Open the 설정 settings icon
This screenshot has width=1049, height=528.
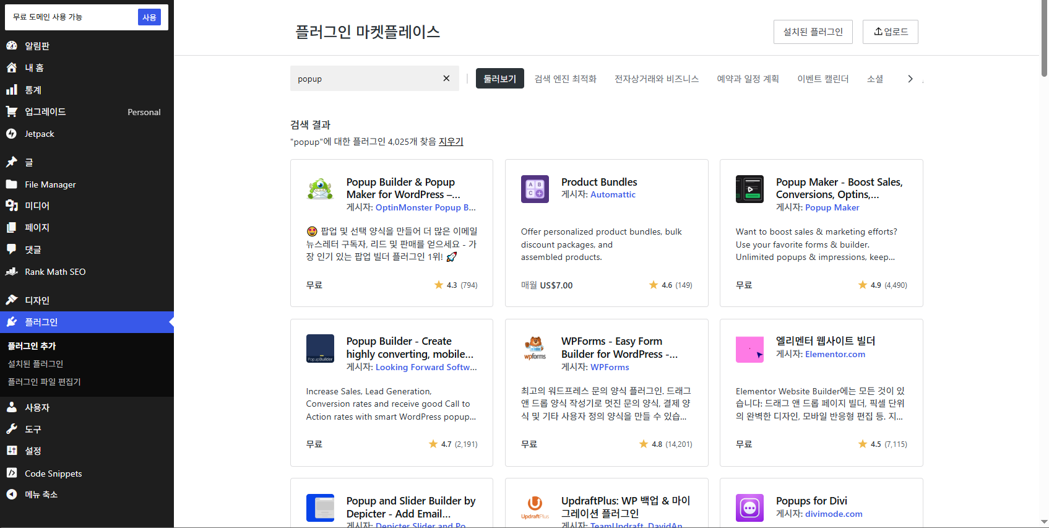[12, 451]
